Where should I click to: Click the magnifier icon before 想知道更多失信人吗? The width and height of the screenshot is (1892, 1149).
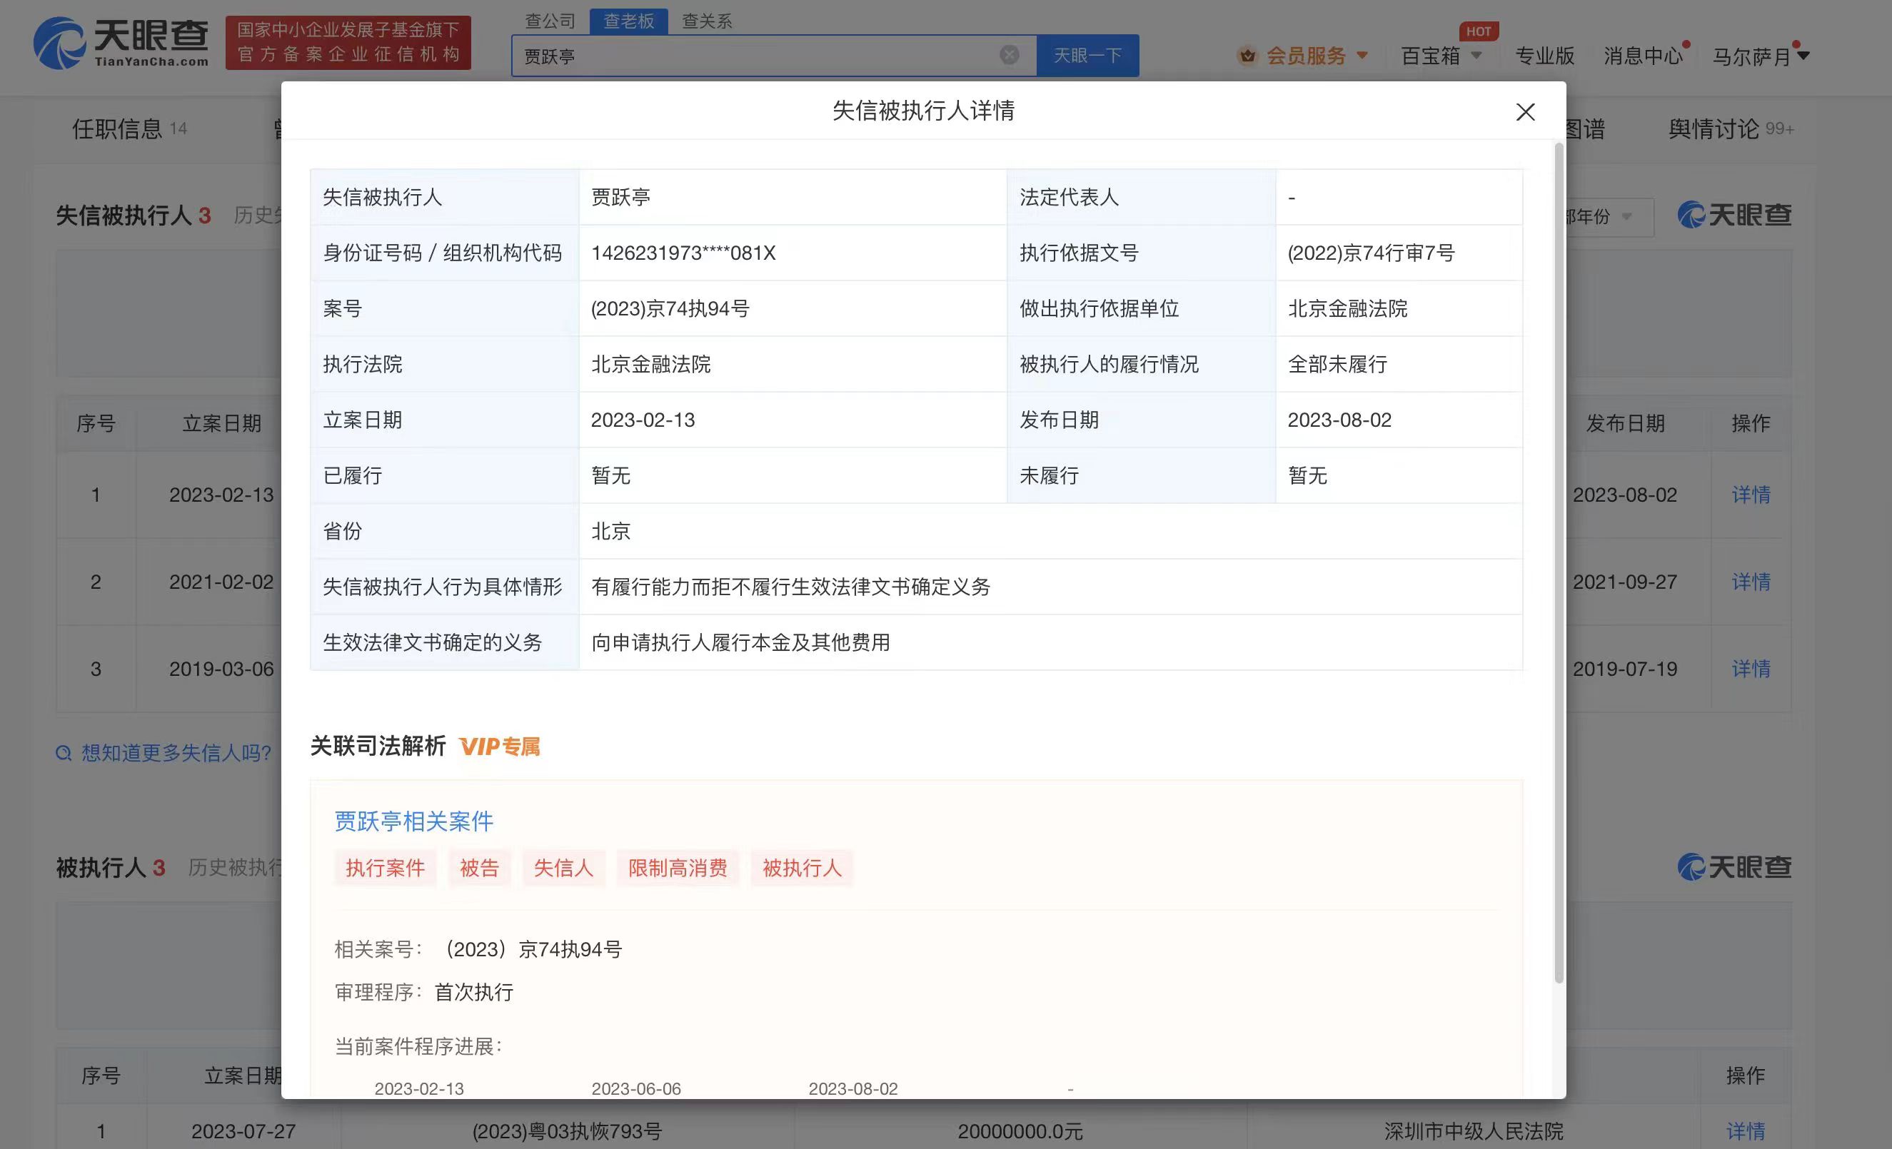pyautogui.click(x=63, y=754)
